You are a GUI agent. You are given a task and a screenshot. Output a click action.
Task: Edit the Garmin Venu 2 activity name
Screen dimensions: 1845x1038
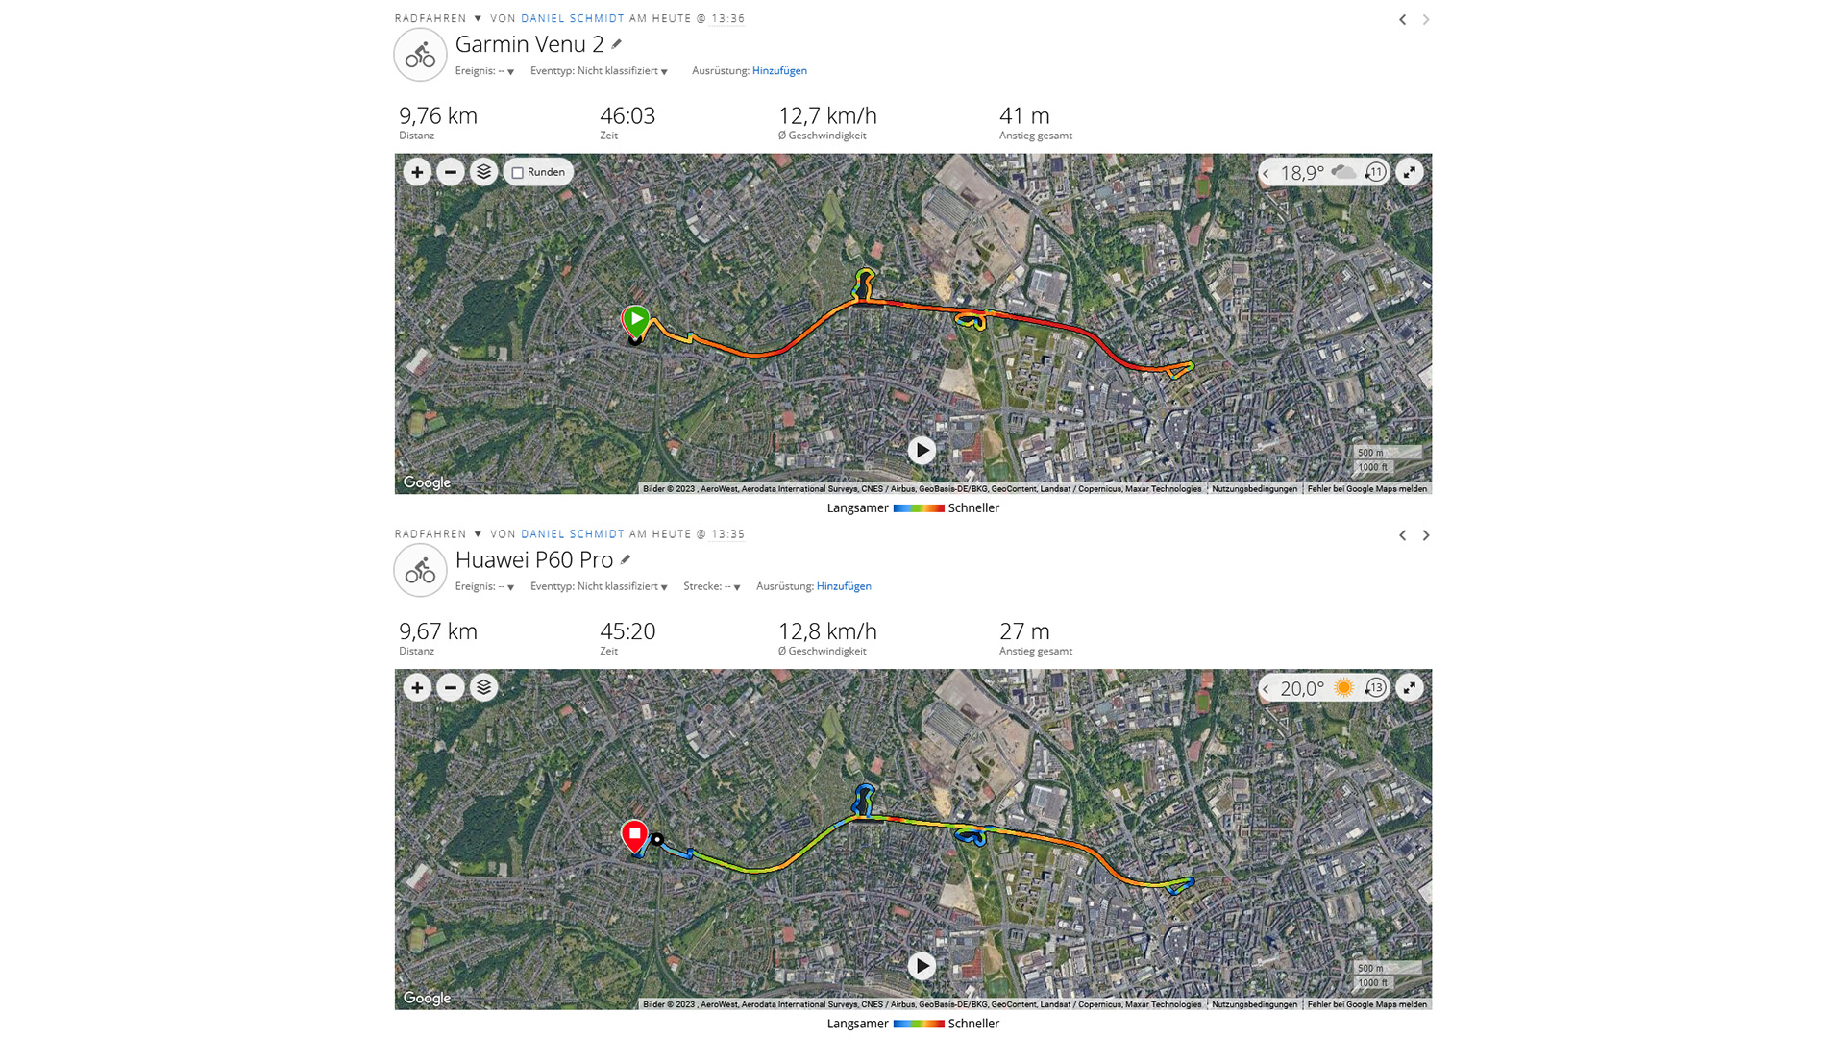(x=617, y=44)
